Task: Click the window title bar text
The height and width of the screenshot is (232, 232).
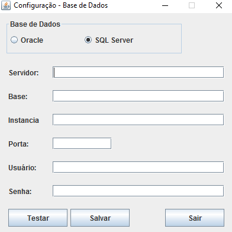Action: (61, 5)
